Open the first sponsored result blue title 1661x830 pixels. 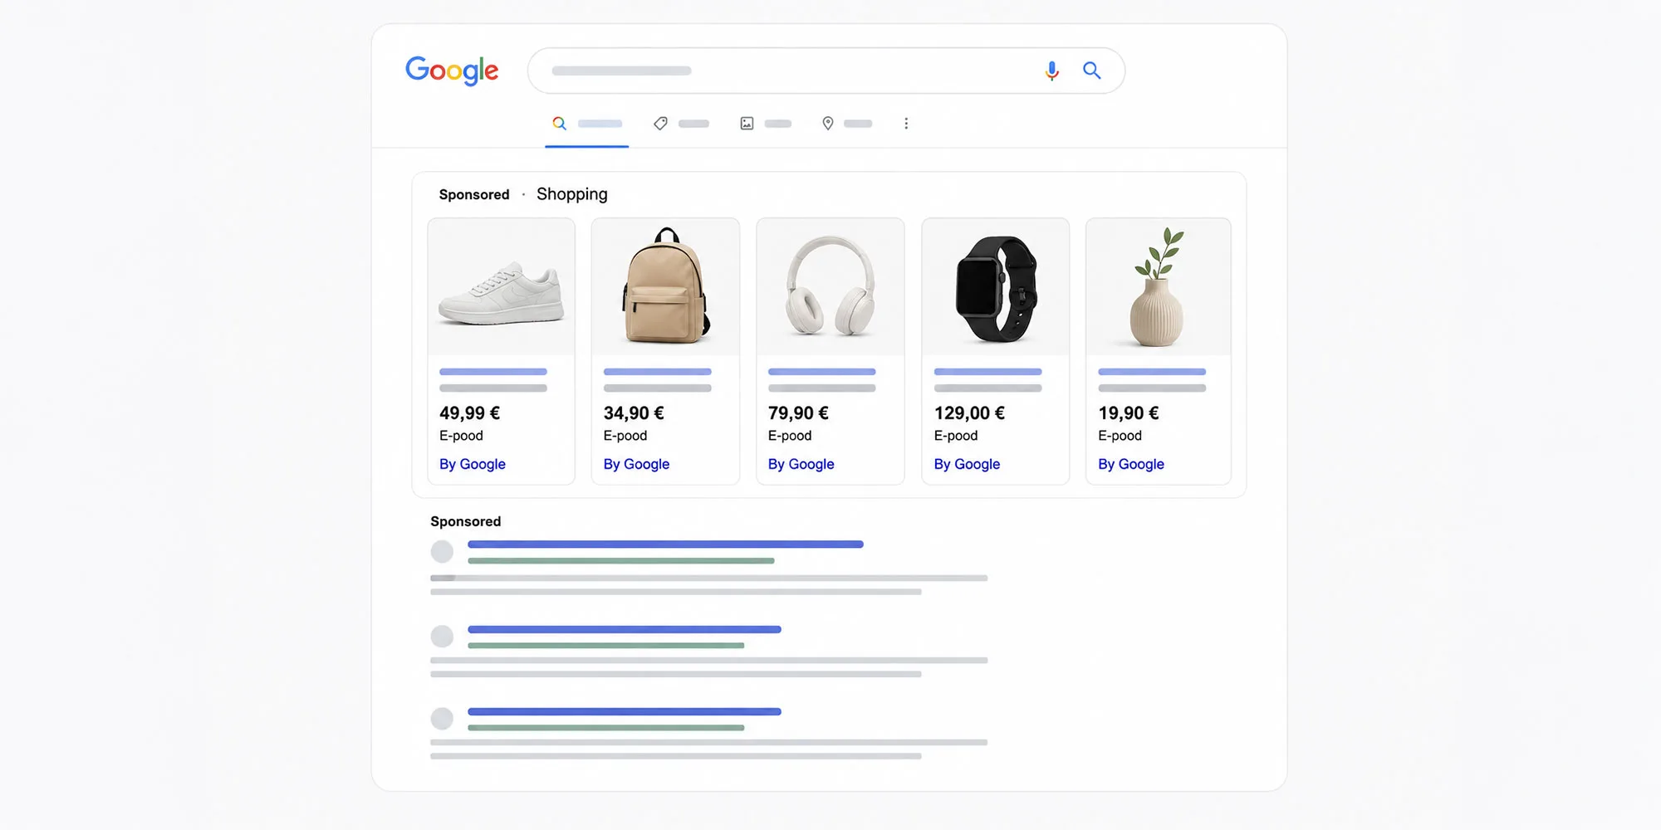pos(665,544)
